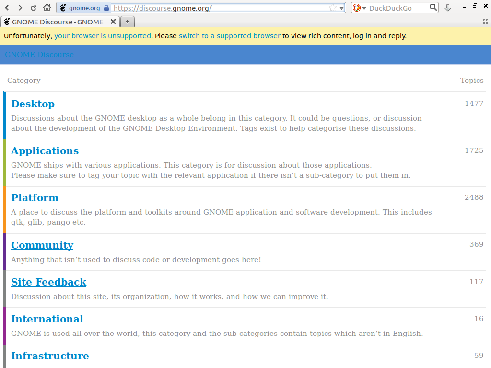Open the Infrastructure category
491x368 pixels.
click(50, 356)
